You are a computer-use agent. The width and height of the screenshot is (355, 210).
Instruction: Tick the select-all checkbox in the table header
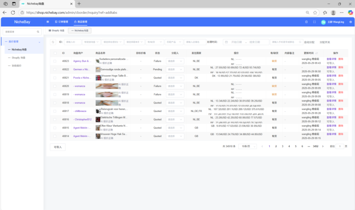click(55, 53)
